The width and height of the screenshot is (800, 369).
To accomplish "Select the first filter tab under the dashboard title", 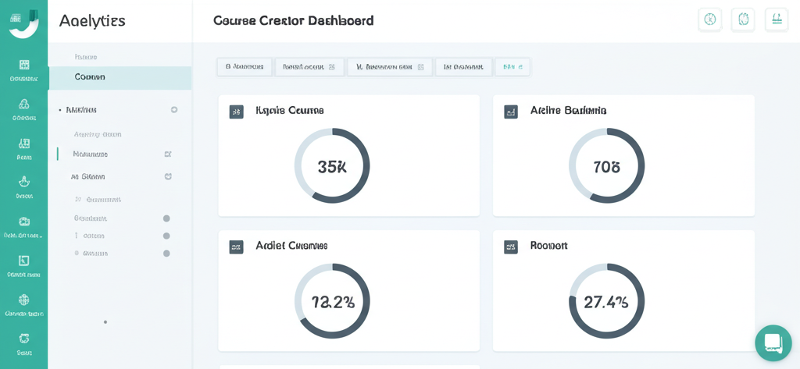I will click(245, 67).
